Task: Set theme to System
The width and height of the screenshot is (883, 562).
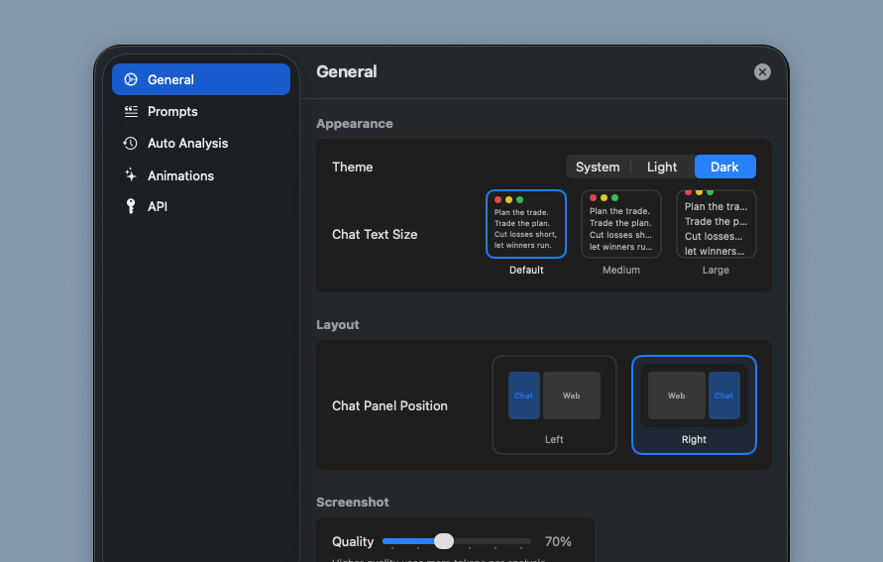Action: [x=598, y=167]
